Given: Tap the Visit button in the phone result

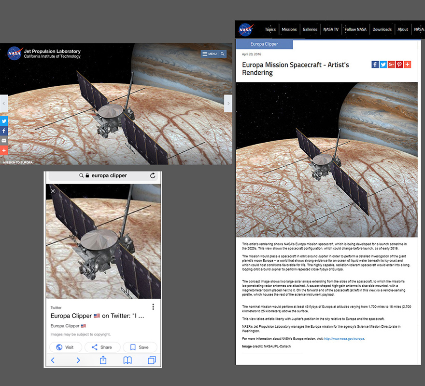Looking at the screenshot, I should coord(65,347).
